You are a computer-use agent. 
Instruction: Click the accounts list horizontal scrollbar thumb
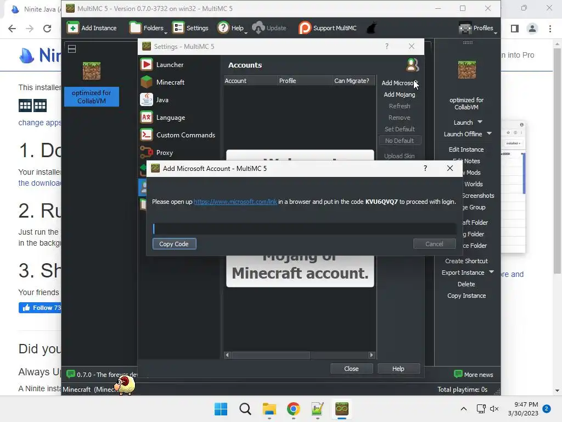click(271, 355)
